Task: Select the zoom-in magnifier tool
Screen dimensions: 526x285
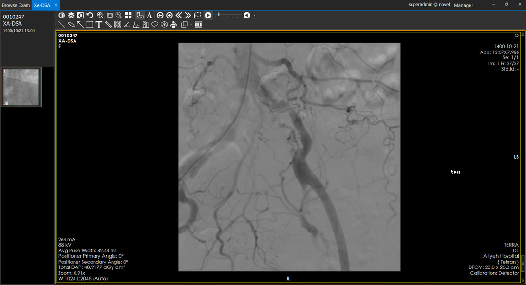Action: tap(100, 15)
